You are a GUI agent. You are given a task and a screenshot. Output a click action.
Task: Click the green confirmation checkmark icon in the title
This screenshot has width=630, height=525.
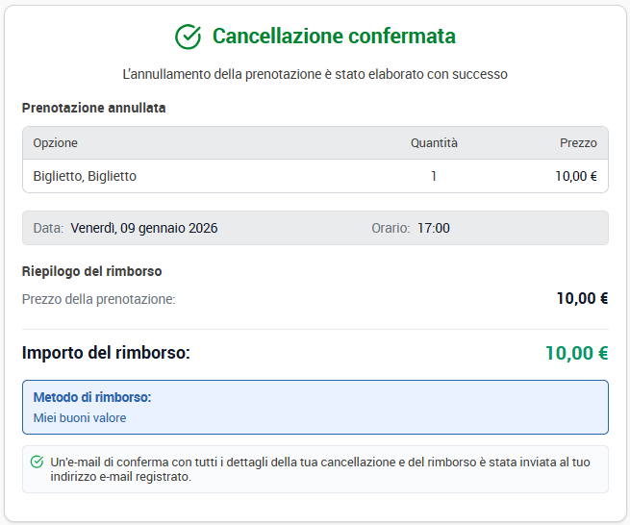[x=188, y=37]
